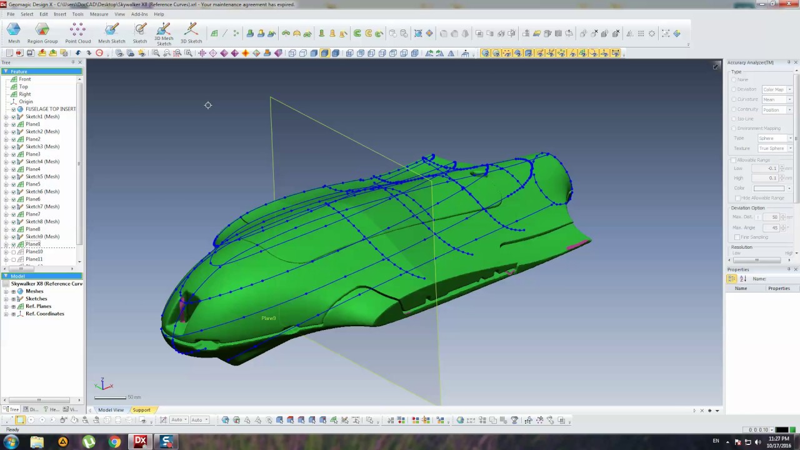
Task: Open the Measure menu
Action: (x=99, y=14)
